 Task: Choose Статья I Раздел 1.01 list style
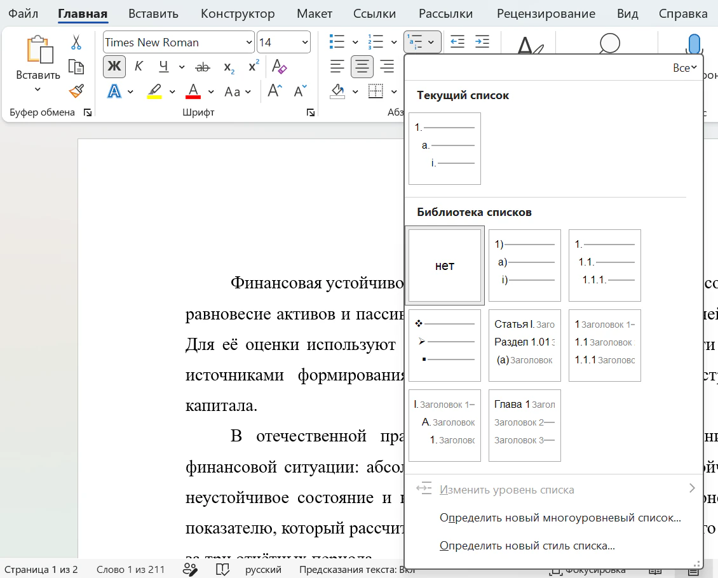[525, 346]
